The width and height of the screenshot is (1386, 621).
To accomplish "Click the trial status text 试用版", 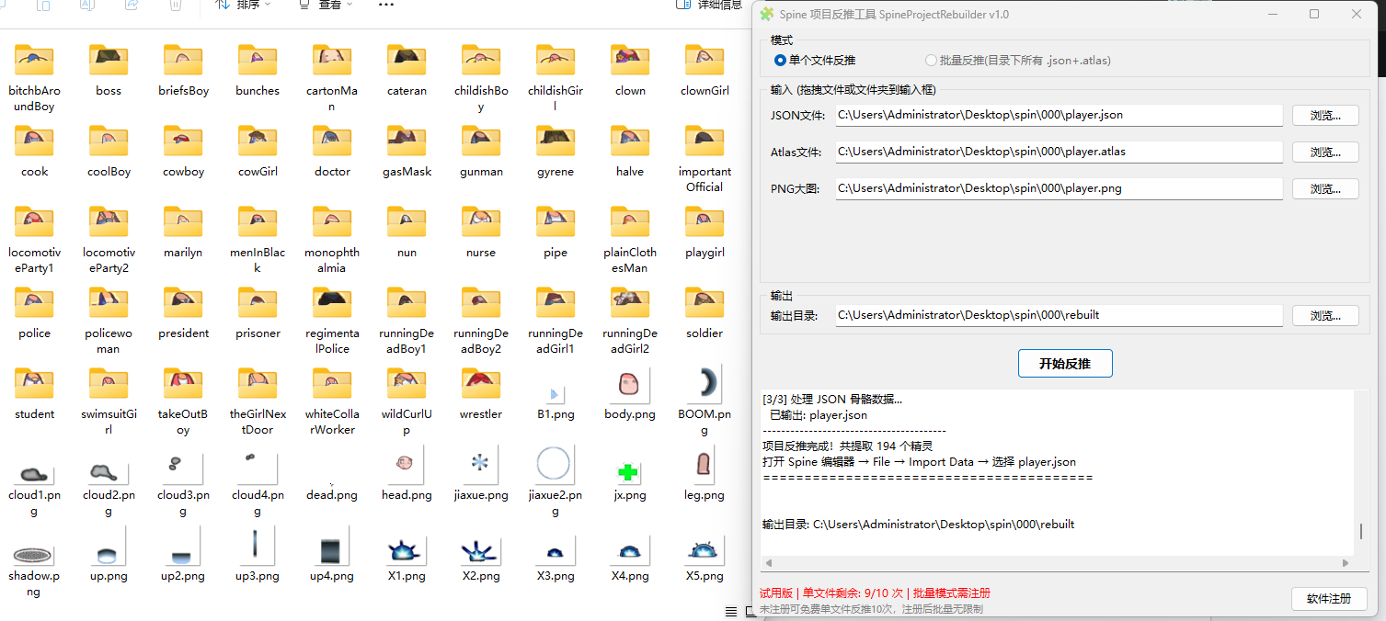I will click(776, 593).
